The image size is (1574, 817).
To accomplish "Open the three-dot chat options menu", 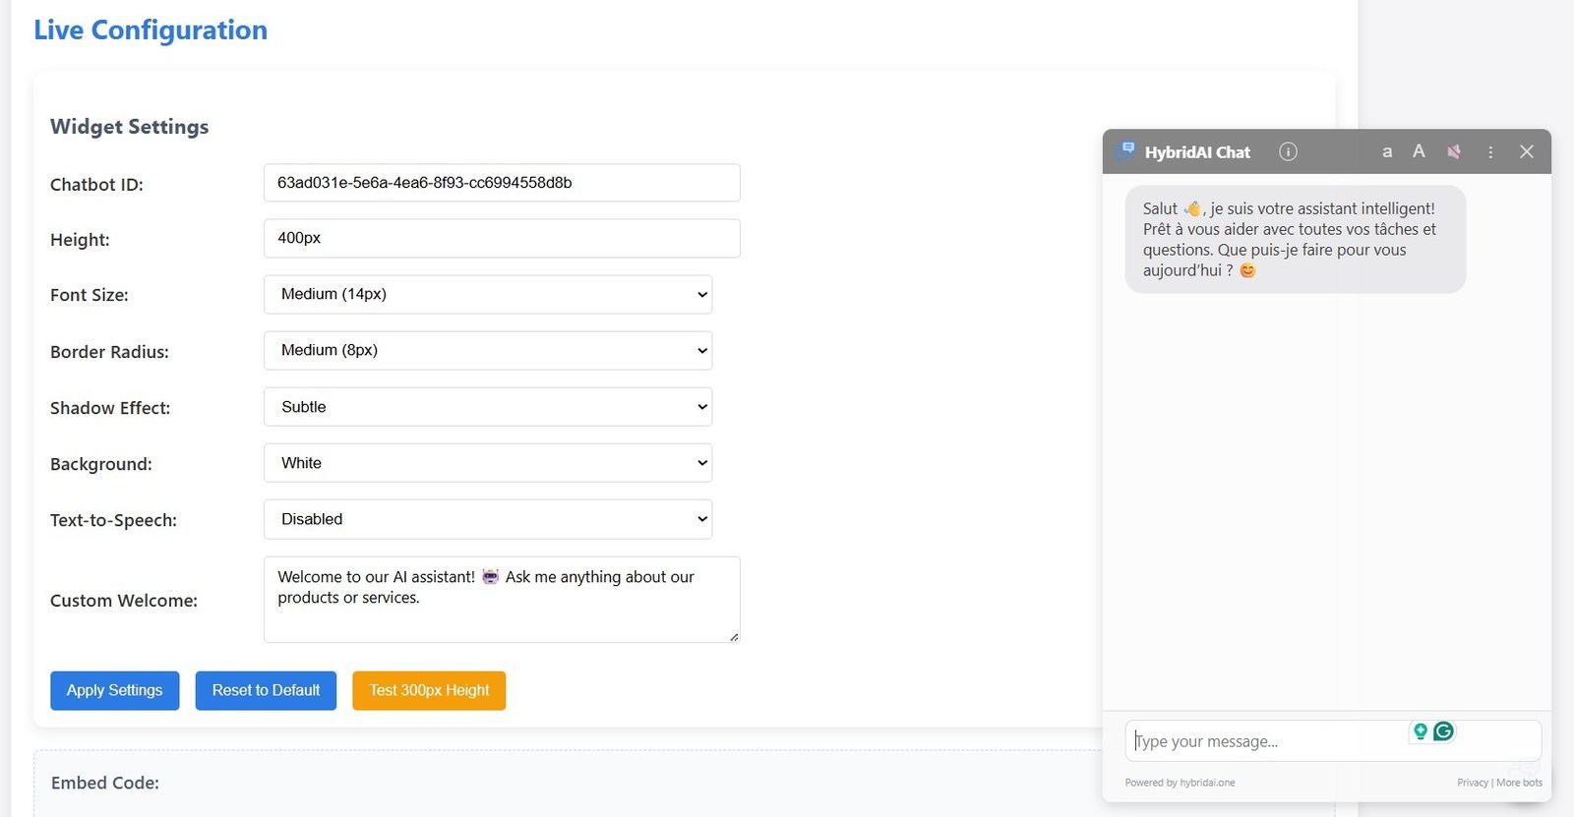I will (x=1490, y=152).
